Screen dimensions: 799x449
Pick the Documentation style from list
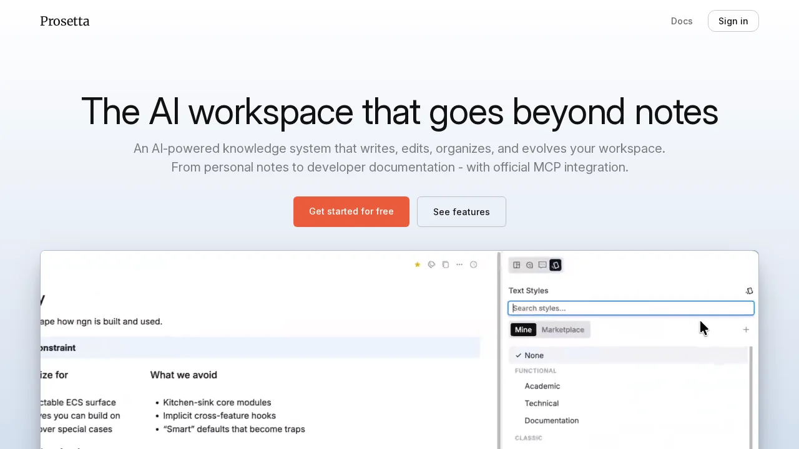(551, 420)
